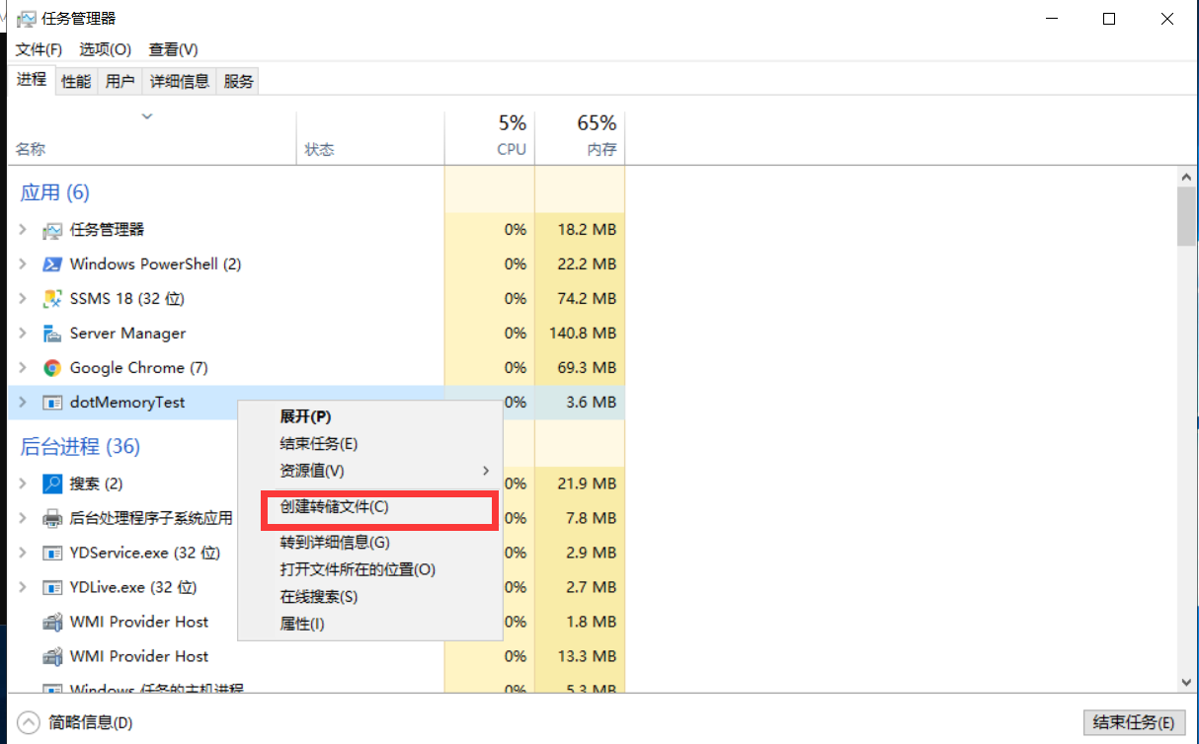Switch to the 服务 tab

pos(238,82)
